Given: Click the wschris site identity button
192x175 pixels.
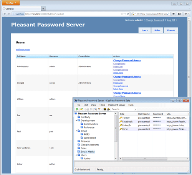Looking at the screenshot, I should pos(18,14).
